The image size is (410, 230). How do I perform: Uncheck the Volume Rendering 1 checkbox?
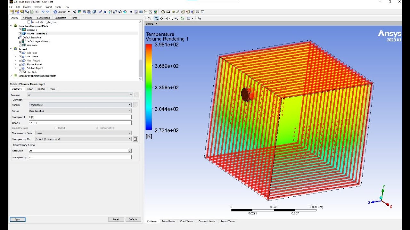point(20,34)
